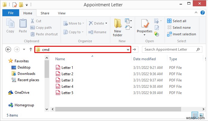Open the Properties button
This screenshot has width=208, height=121.
pos(144,27)
